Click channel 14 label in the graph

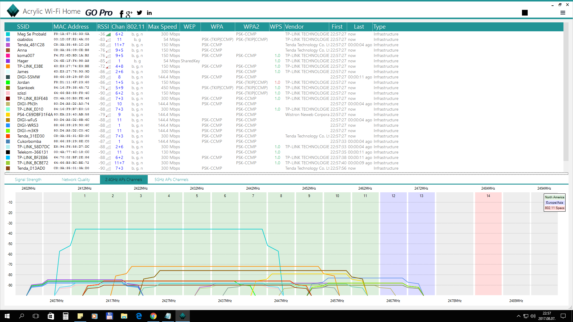[x=488, y=196]
